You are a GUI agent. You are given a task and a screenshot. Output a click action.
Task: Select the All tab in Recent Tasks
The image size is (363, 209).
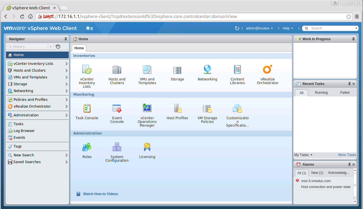pyautogui.click(x=301, y=93)
